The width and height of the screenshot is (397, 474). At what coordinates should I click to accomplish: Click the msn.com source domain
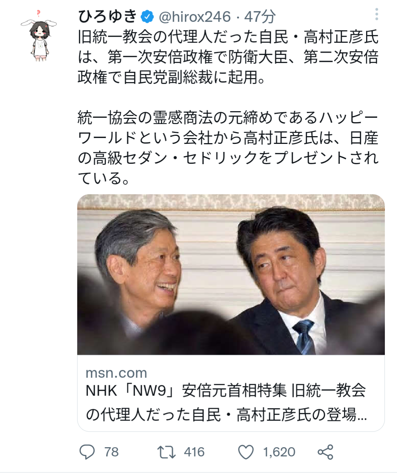pyautogui.click(x=116, y=373)
